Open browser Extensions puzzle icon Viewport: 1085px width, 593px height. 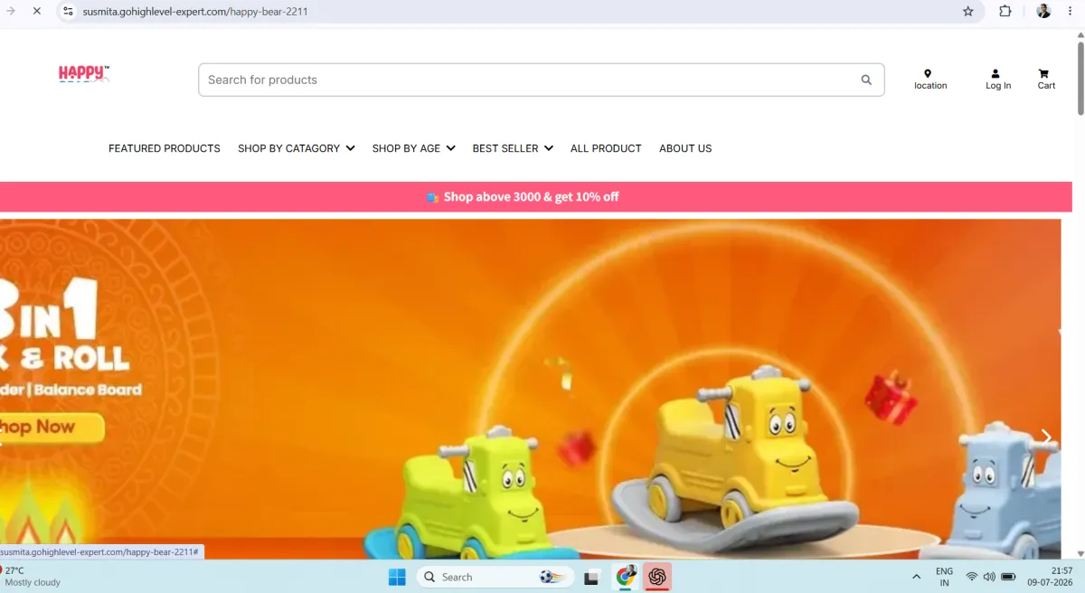tap(1005, 12)
